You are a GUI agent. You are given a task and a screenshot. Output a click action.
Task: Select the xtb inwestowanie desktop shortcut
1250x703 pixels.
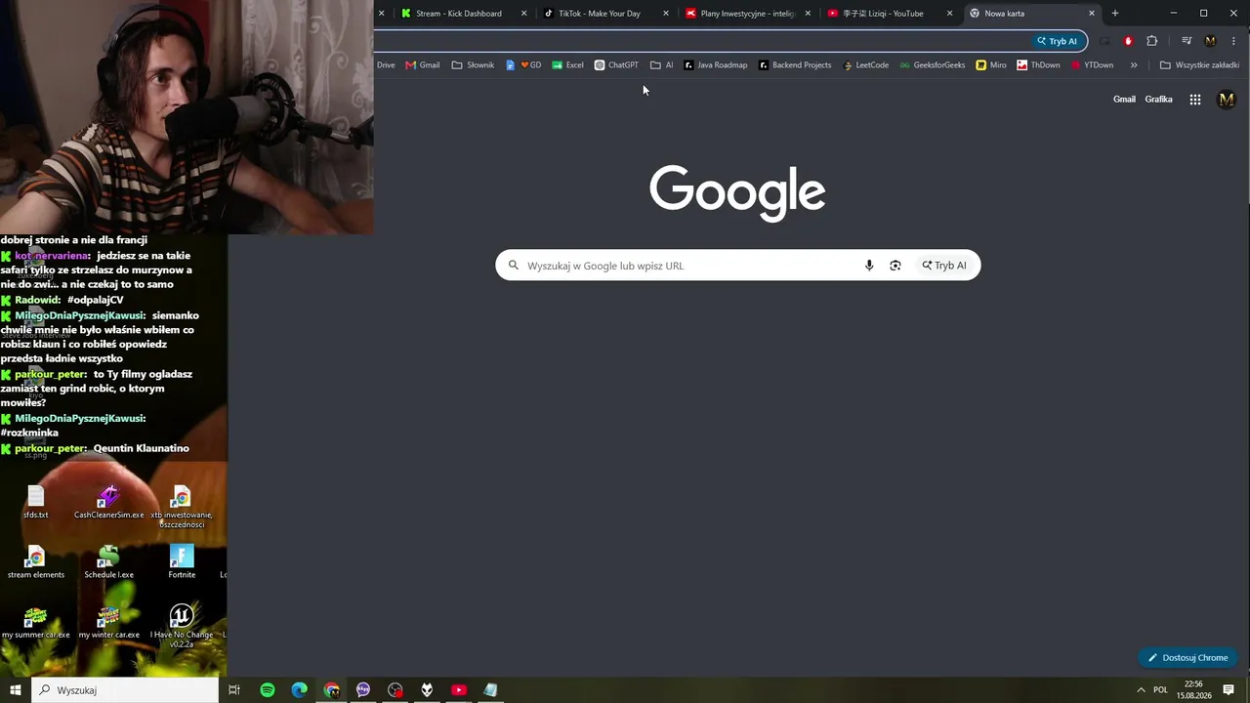coord(182,507)
